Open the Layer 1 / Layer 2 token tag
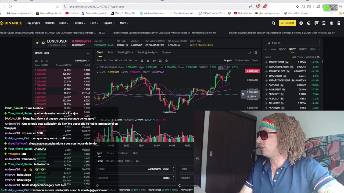Viewport: 344px width, 193px height. pos(199,45)
